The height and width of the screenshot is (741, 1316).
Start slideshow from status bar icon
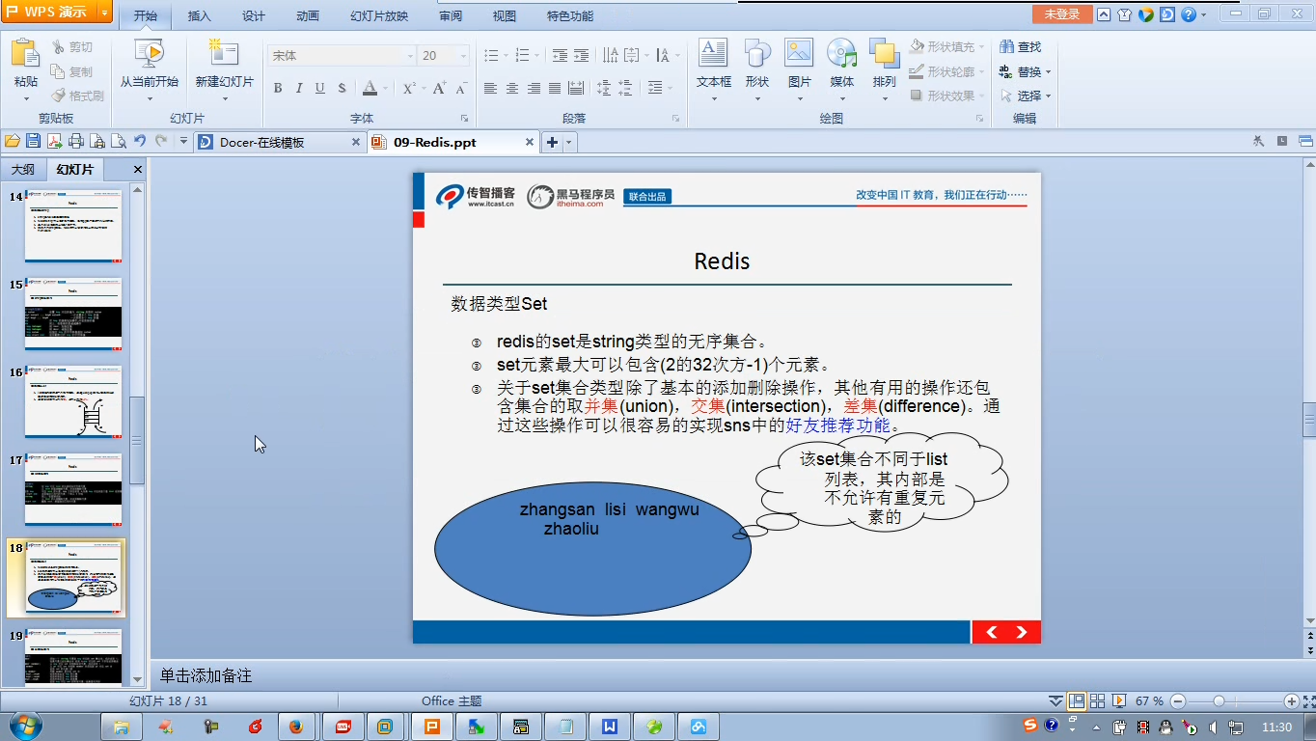(x=1119, y=700)
